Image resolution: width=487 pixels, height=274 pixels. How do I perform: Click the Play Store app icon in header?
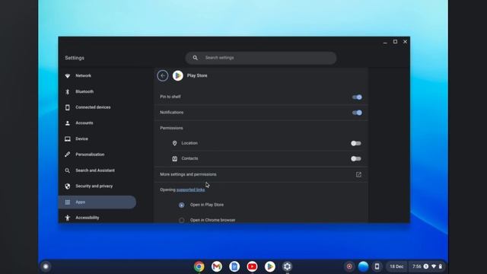pos(177,75)
